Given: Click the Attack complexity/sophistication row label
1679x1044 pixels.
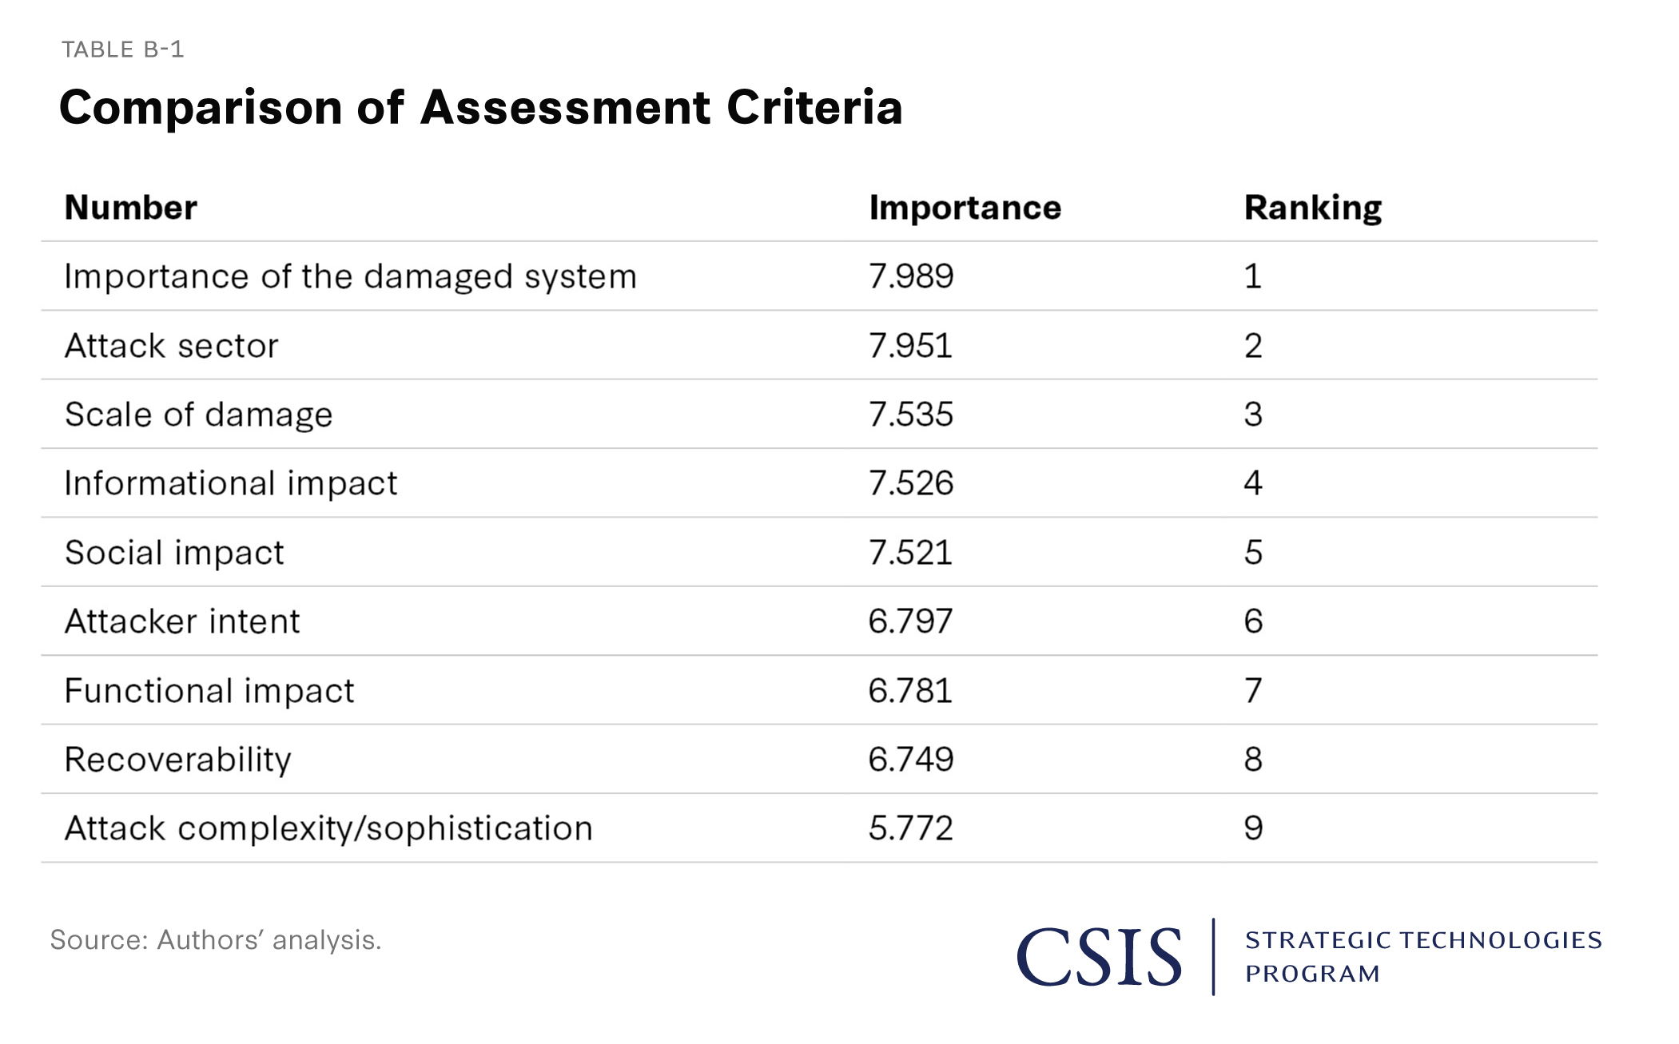Looking at the screenshot, I should tap(328, 828).
